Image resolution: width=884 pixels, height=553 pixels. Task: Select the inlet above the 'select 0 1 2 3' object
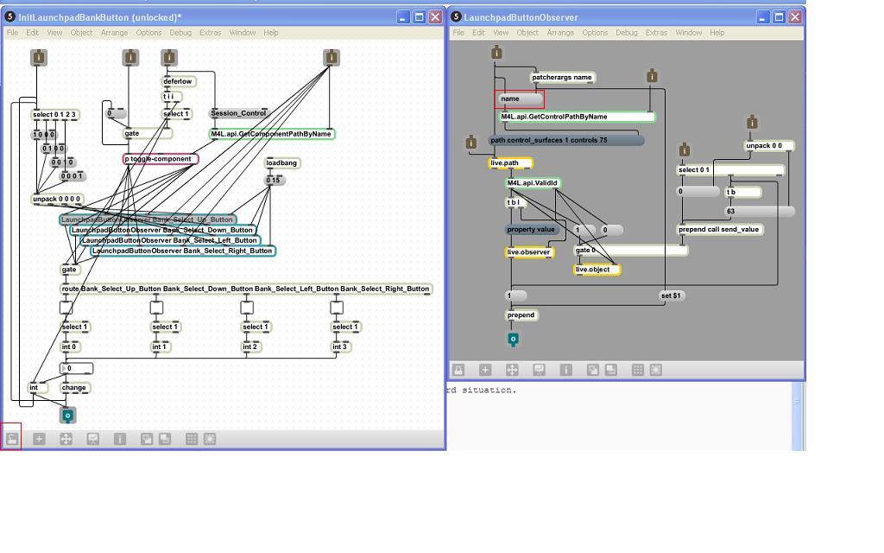(x=38, y=57)
